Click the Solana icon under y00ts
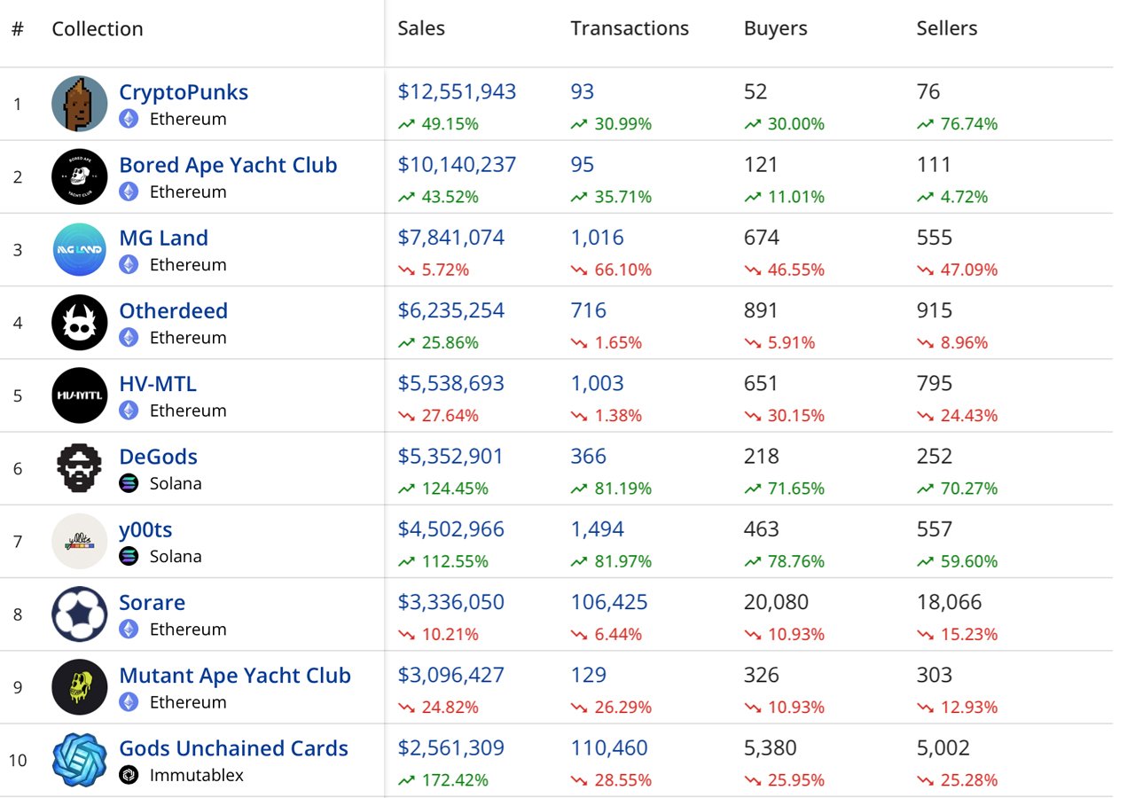Screen dimensions: 1135x798 (x=129, y=556)
